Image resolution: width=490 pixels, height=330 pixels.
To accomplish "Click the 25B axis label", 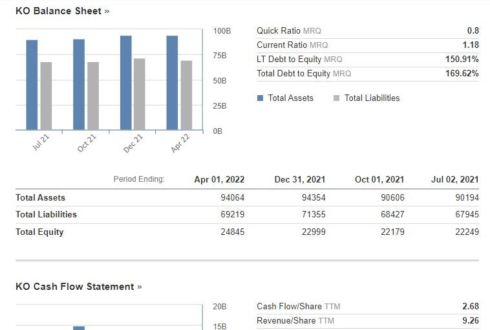I will (220, 106).
